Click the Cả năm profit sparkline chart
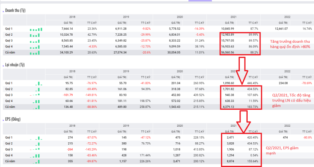The image size is (314, 167). [x=36, y=107]
